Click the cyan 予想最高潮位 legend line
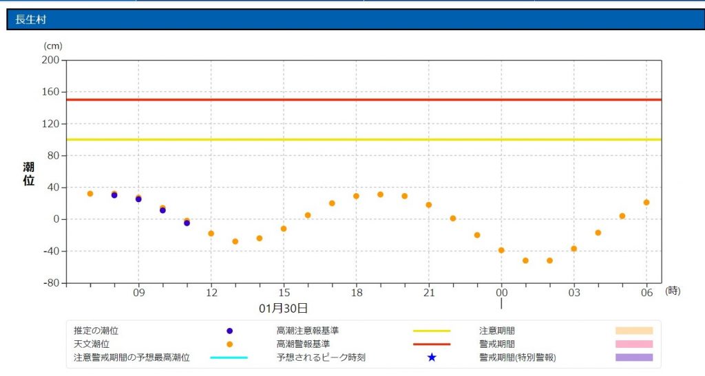Screen dimensions: 705x376 point(229,357)
